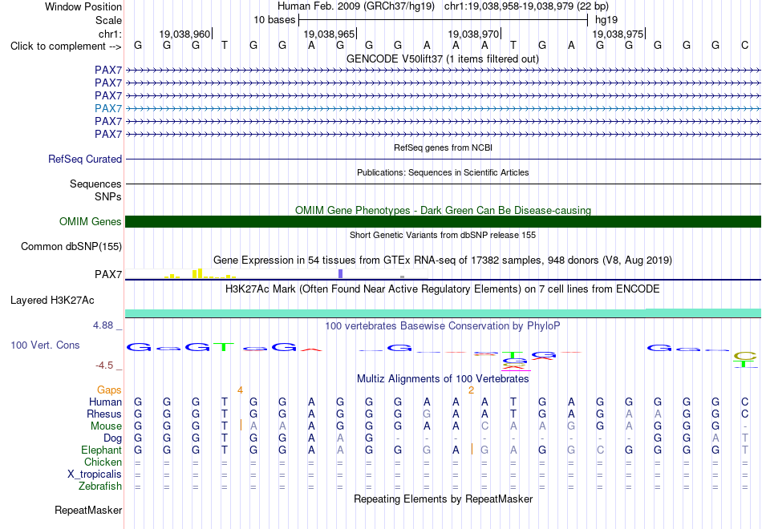This screenshot has width=762, height=529.
Task: Click the 'GENCODE V50lift37 (1 items filtered out)' title
Action: [443, 59]
